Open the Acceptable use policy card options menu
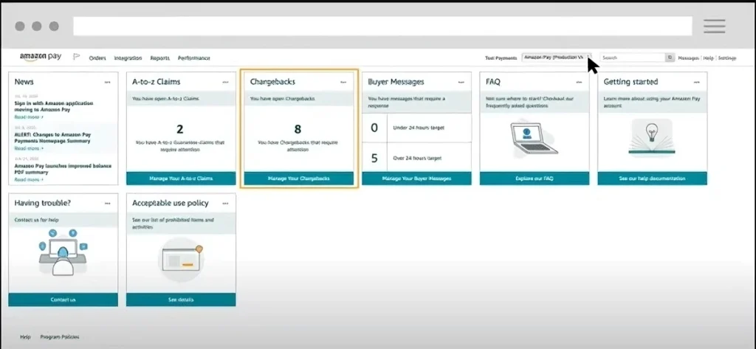 coord(225,204)
